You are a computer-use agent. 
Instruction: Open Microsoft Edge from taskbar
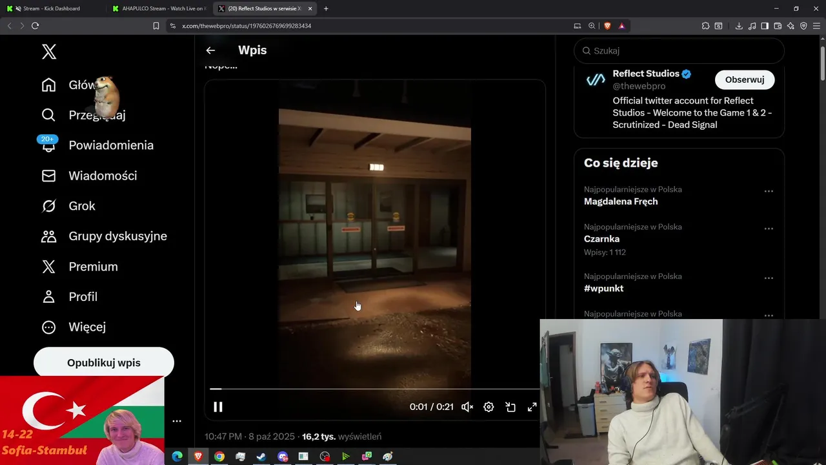pyautogui.click(x=177, y=457)
